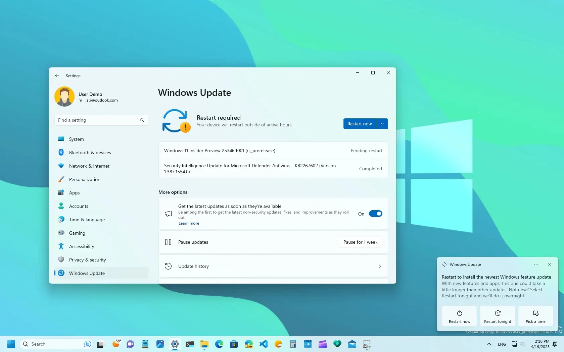Click the magnifier icon in Find a setting
The image size is (564, 352).
coord(142,120)
